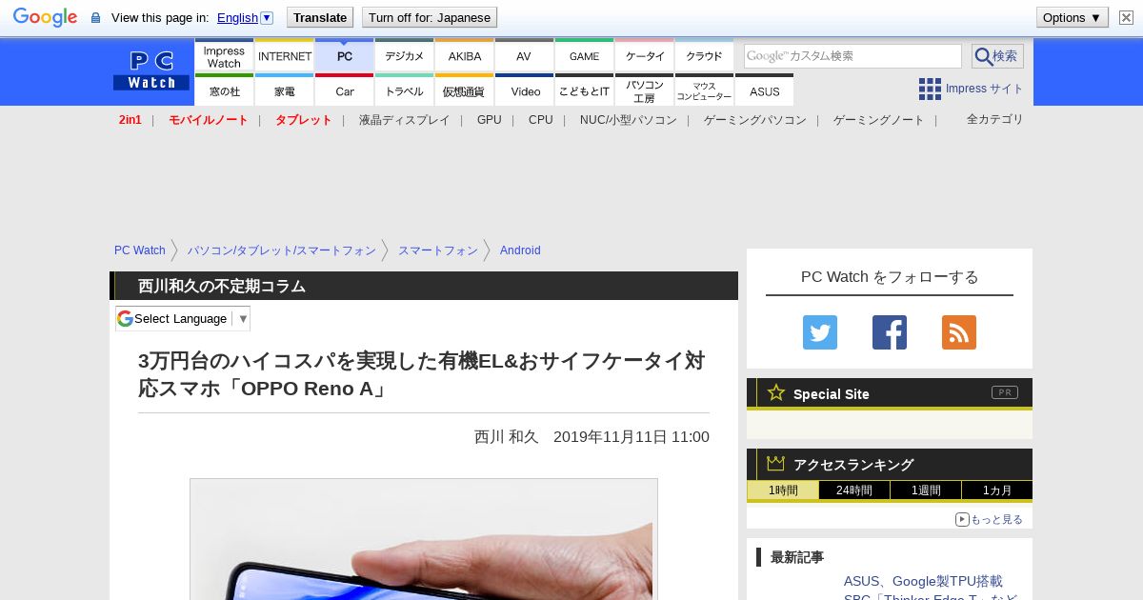Click the Special Site star icon
This screenshot has width=1143, height=600.
(x=776, y=392)
